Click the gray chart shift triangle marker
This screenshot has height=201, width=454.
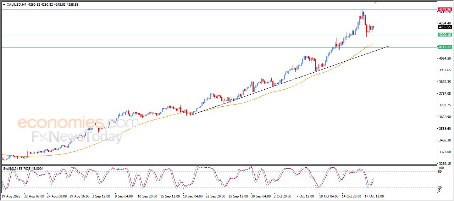click(376, 2)
